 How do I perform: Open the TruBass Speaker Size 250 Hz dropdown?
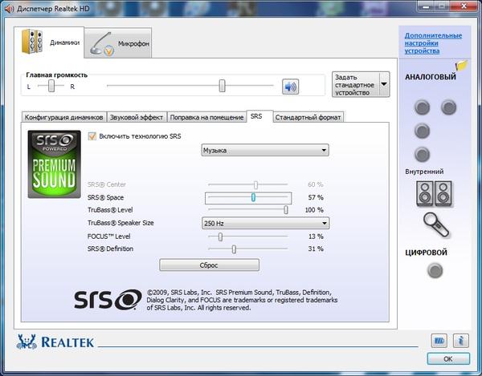(265, 223)
